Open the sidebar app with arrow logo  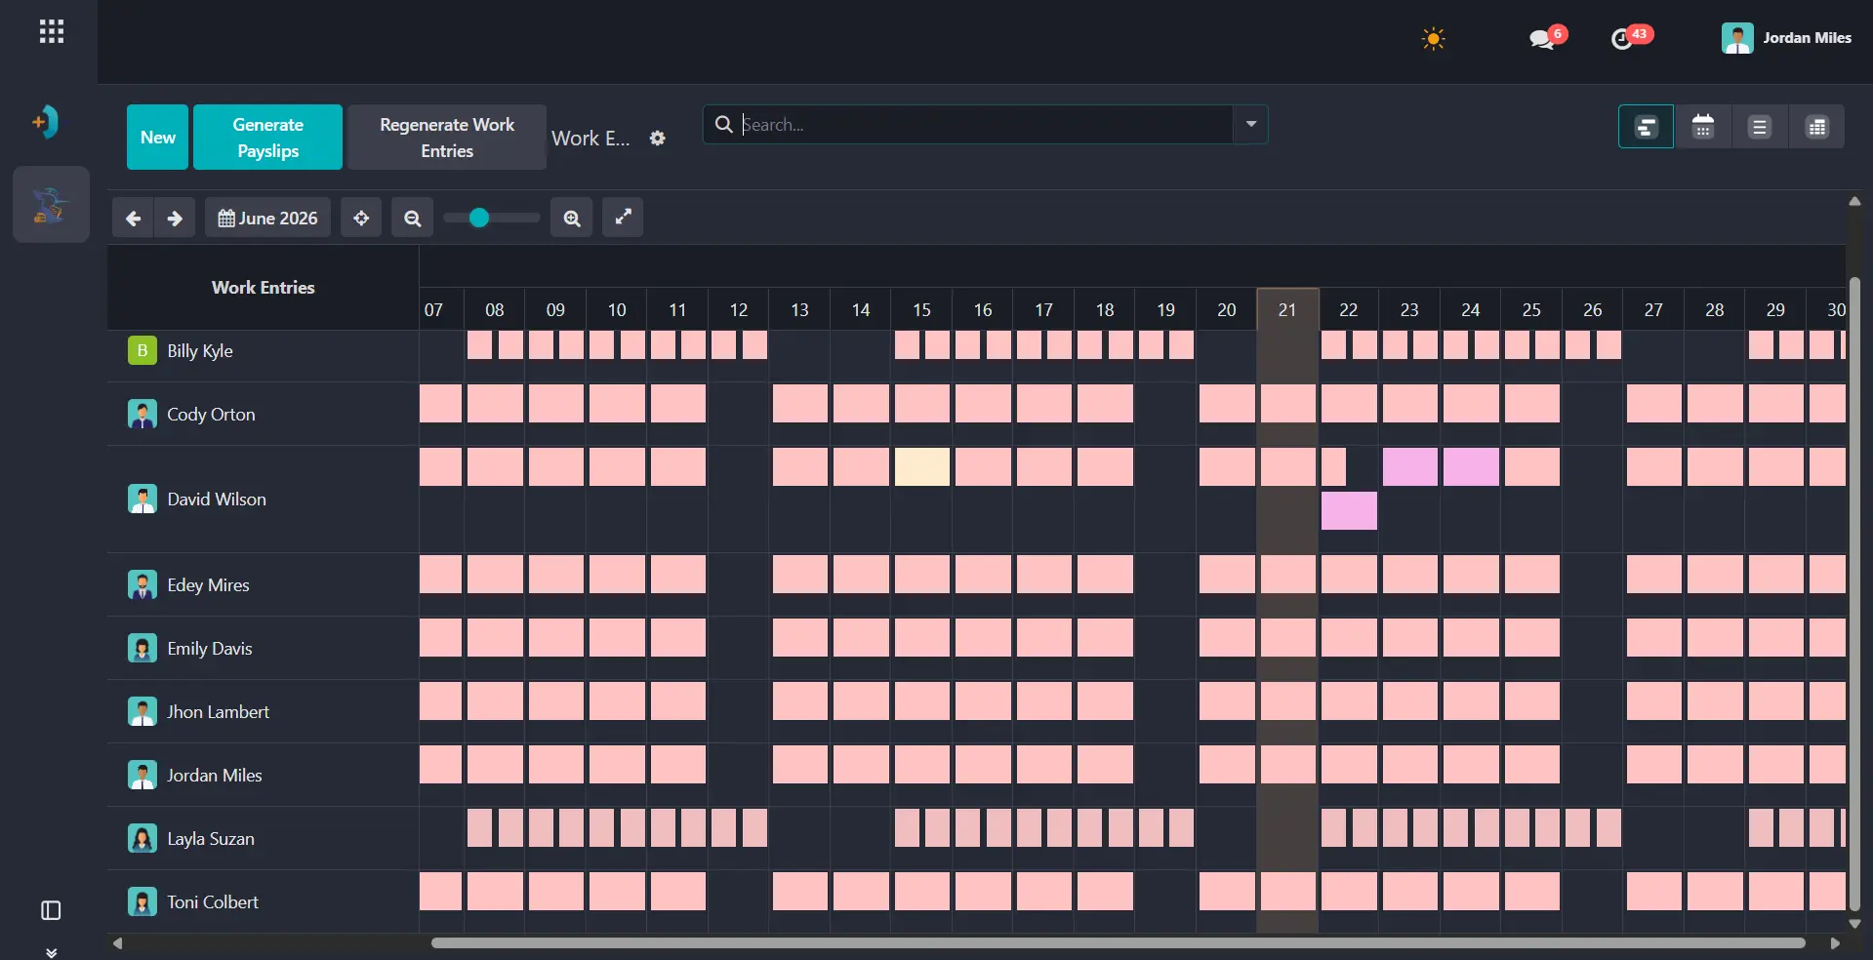(46, 122)
